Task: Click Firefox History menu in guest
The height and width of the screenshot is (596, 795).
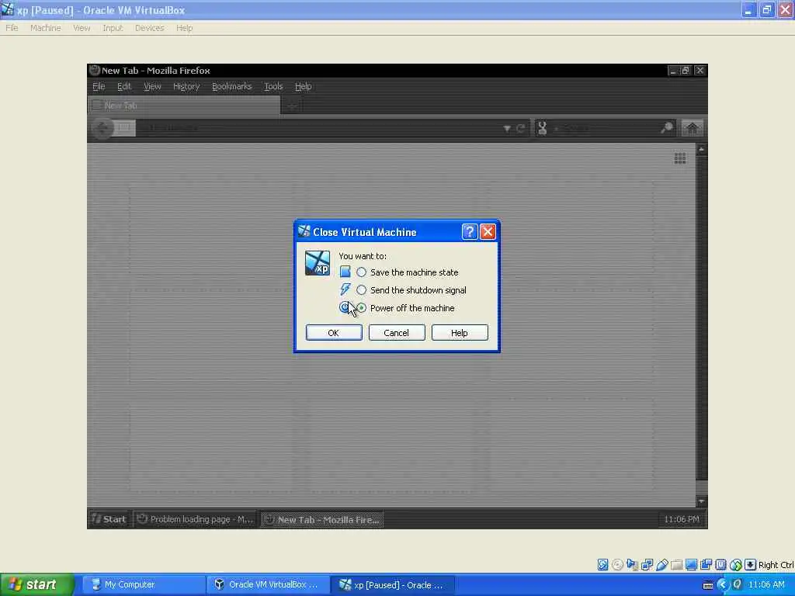Action: click(186, 86)
